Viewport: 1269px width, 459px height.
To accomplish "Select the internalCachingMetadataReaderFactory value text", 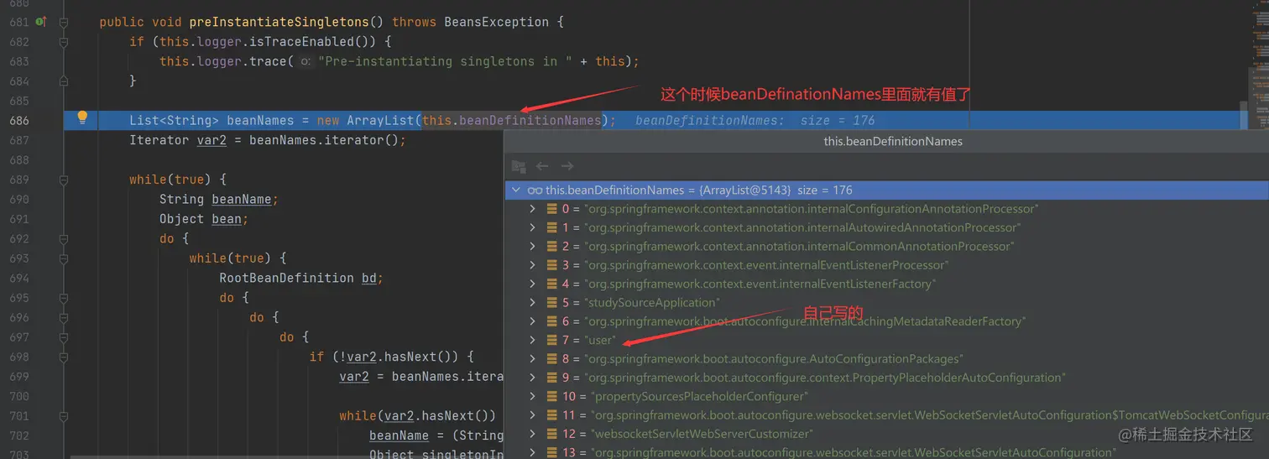I will click(804, 321).
